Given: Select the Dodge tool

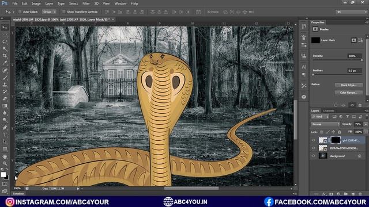Looking at the screenshot, I should (5, 120).
